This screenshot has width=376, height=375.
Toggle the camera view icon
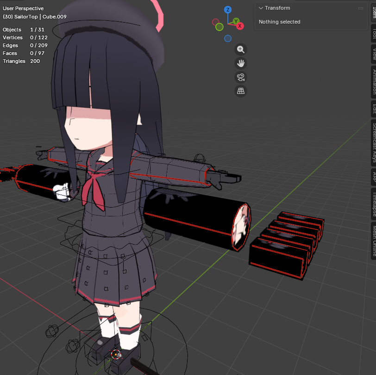point(241,77)
